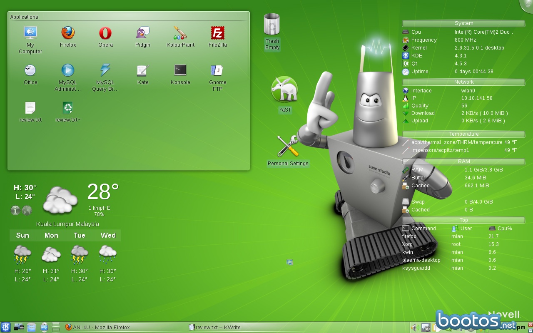Image resolution: width=533 pixels, height=333 pixels.
Task: Click the weather info button
Action: click(x=15, y=211)
